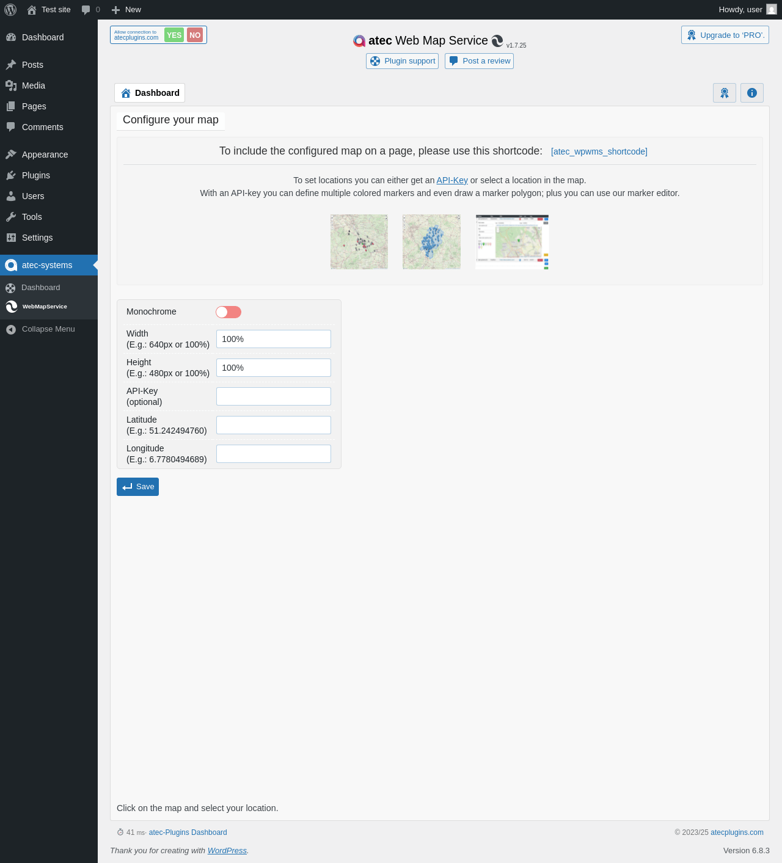Open the New content menu
The image size is (782, 863).
click(126, 10)
